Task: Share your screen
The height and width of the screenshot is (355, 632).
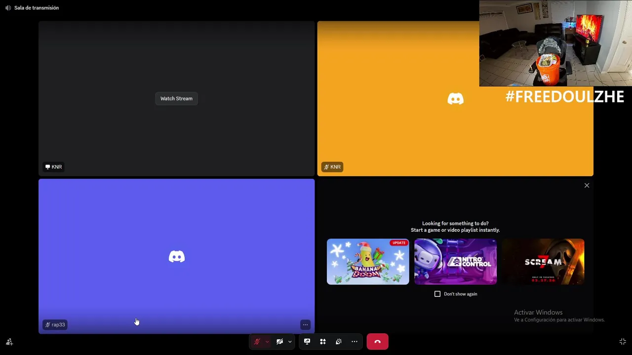Action: click(307, 342)
